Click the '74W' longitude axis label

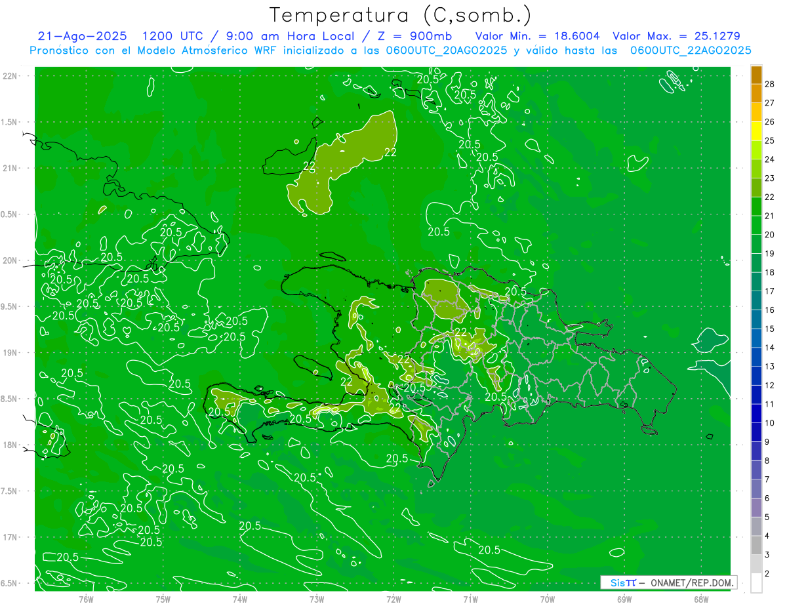[240, 599]
